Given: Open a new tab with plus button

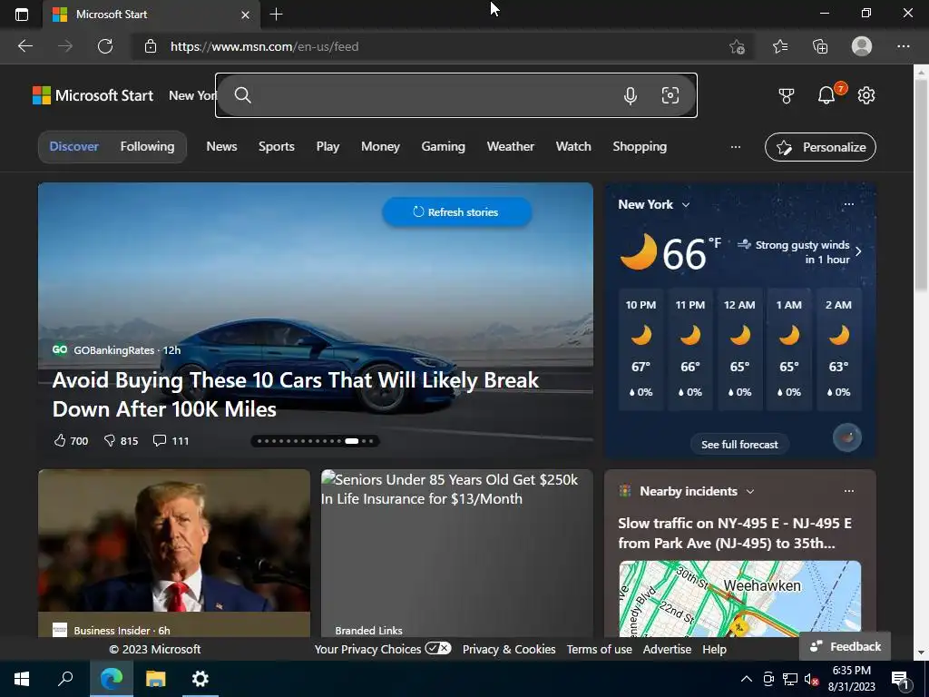Looking at the screenshot, I should (276, 15).
